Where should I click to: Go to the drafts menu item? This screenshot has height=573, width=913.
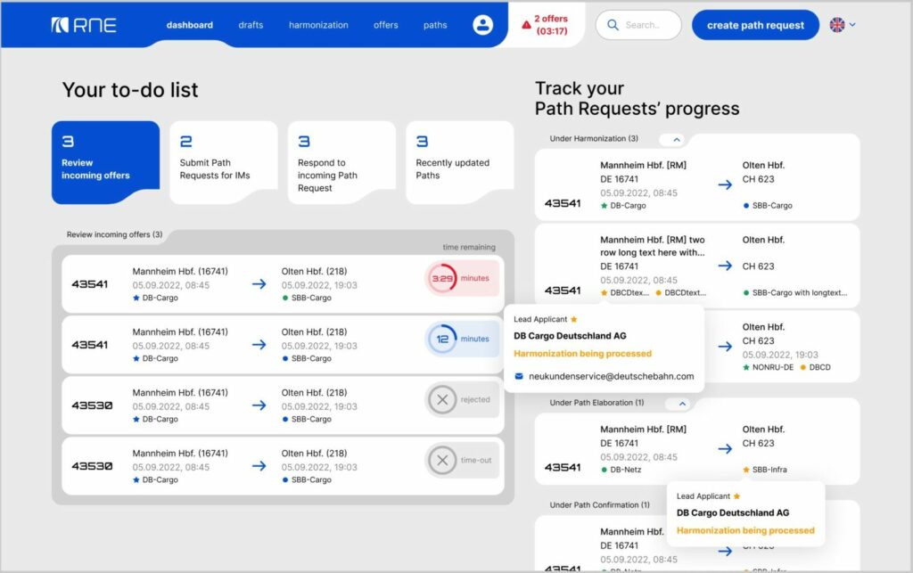(251, 25)
